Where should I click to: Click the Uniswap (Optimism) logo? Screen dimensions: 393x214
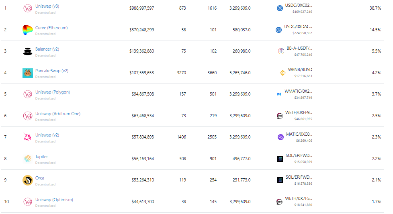pyautogui.click(x=28, y=202)
